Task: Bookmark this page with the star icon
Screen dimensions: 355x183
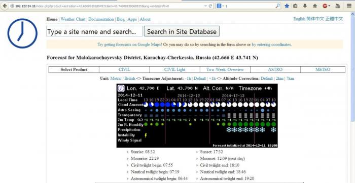Action: [287, 6]
